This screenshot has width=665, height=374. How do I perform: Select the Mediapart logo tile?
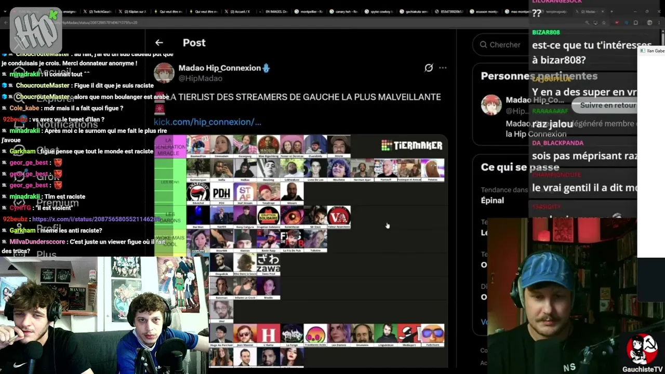coord(409,335)
